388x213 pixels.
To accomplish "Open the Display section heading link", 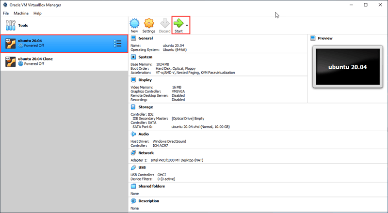I will tap(145, 80).
